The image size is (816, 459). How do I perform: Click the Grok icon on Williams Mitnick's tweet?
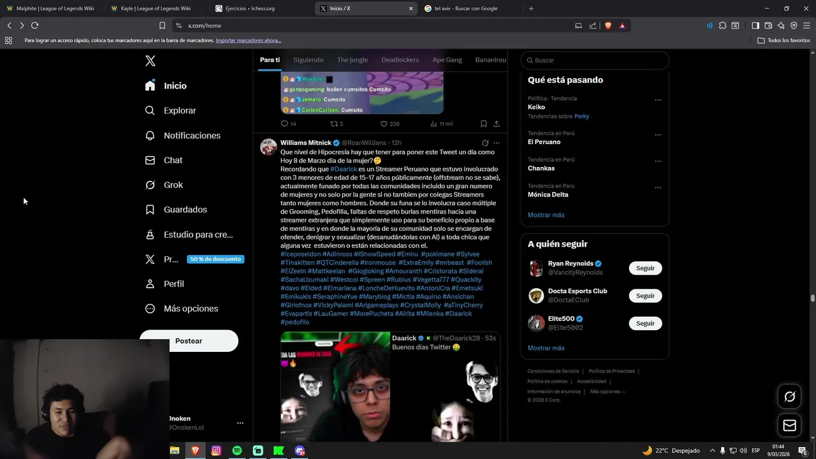tap(485, 143)
